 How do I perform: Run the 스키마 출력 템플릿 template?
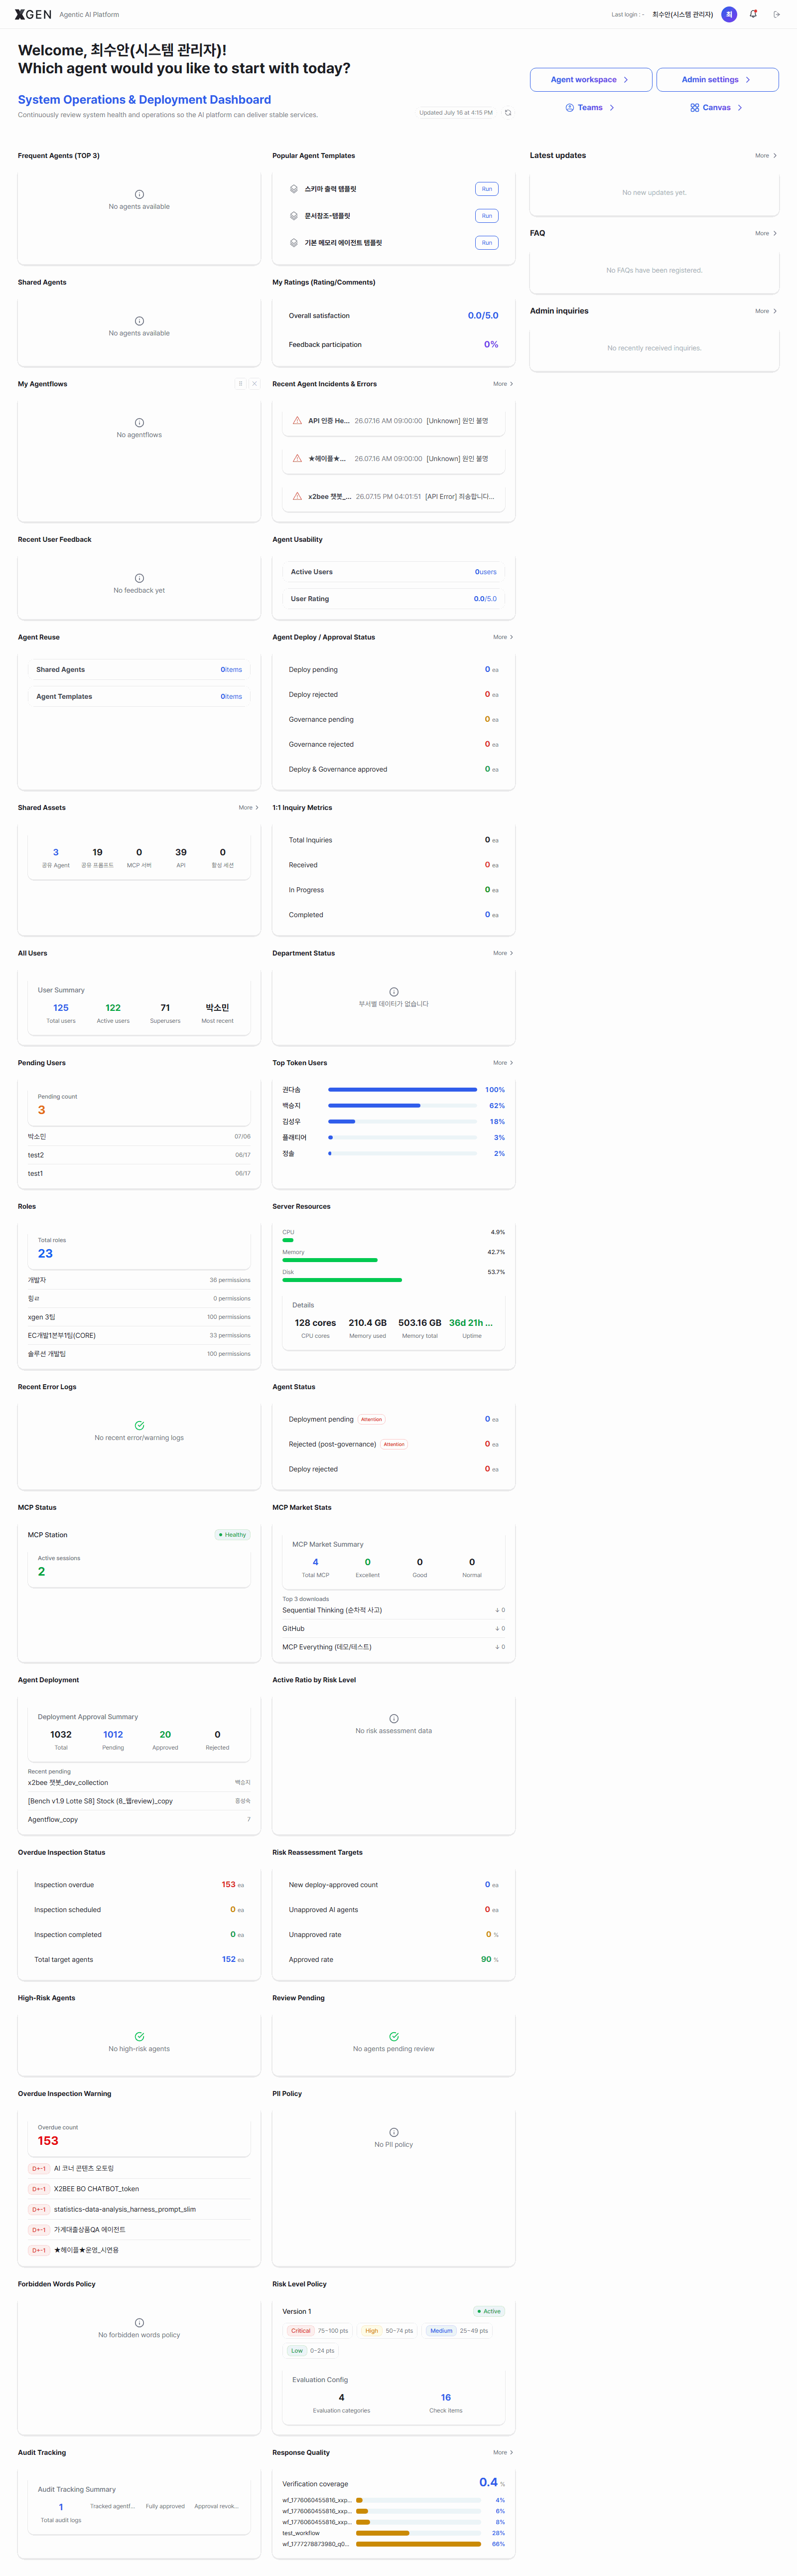coord(486,189)
